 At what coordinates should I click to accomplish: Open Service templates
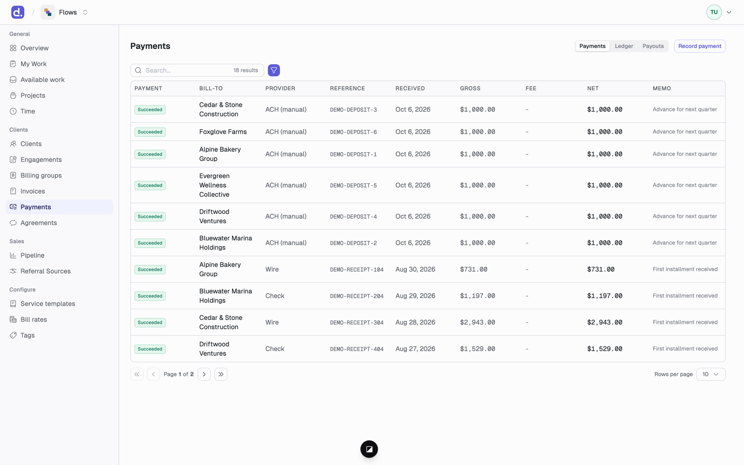48,304
